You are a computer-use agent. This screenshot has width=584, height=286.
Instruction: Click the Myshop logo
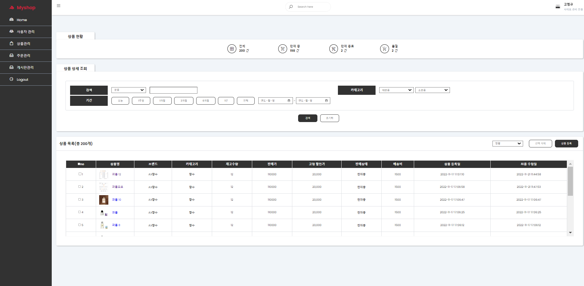point(22,8)
